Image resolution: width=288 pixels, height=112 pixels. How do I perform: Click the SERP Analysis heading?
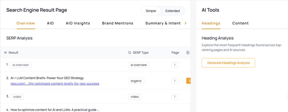click(19, 38)
